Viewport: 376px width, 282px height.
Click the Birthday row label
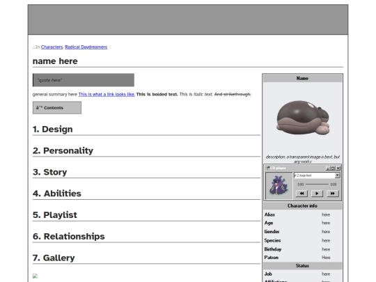273,249
